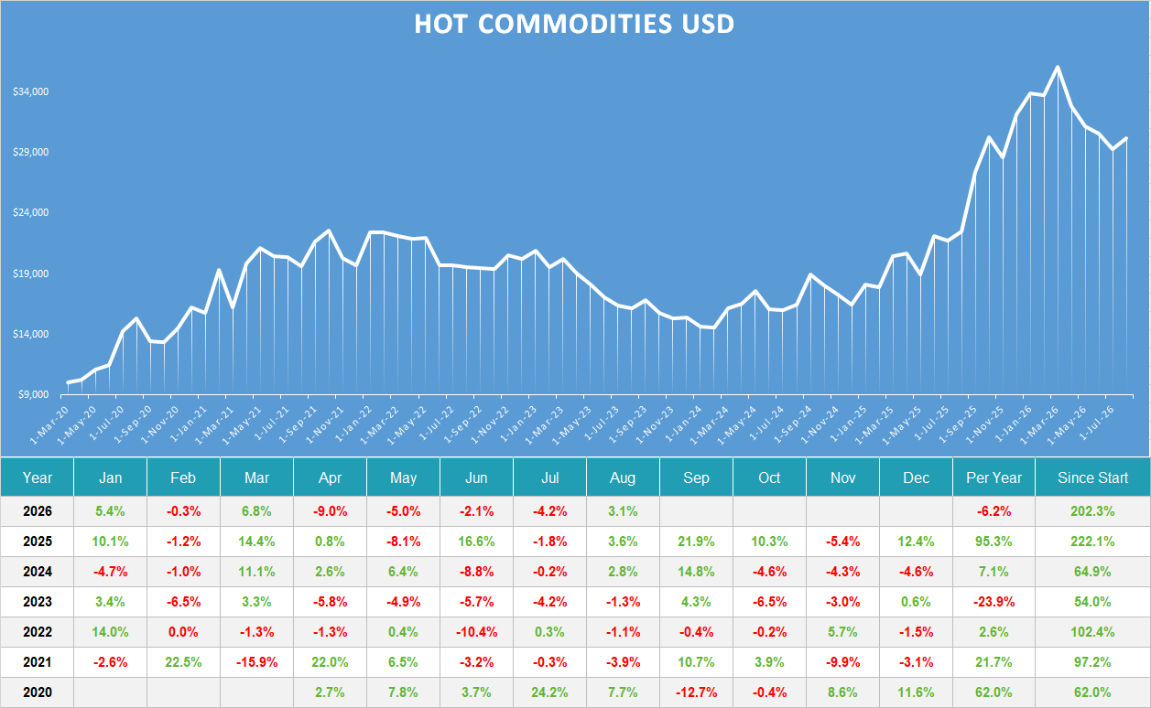The height and width of the screenshot is (708, 1151).
Task: Click the 2022 Jun cell showing -10.4%
Action: pyautogui.click(x=476, y=632)
